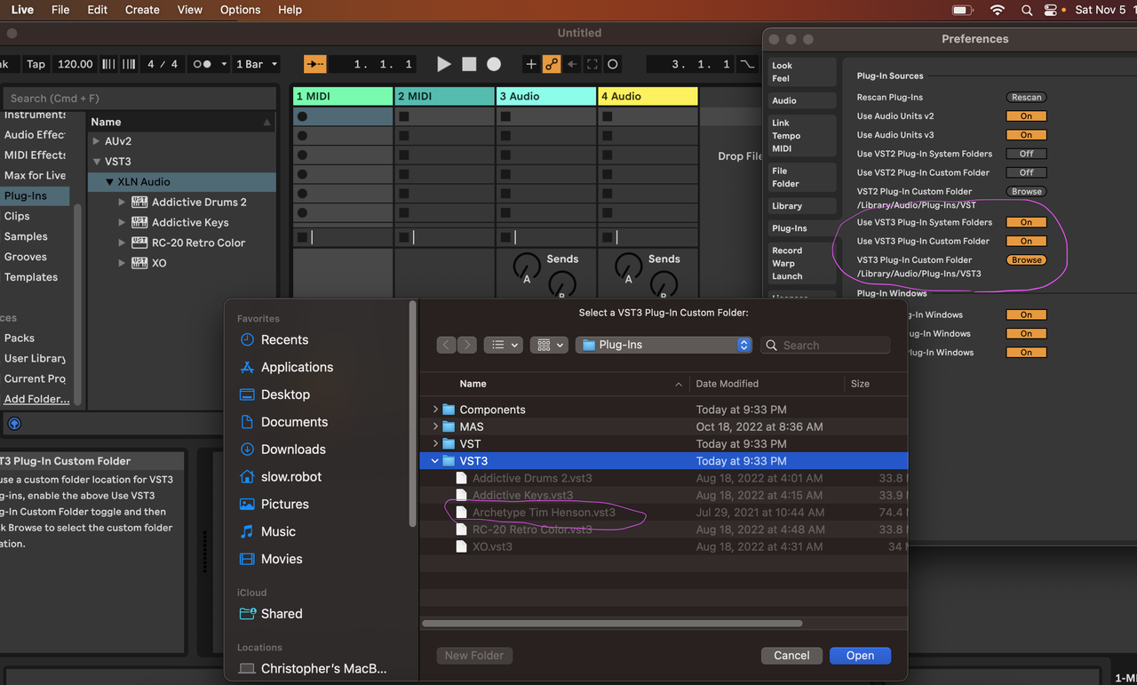Toggle the metronome button
Screen dimensions: 1137x685
click(203, 64)
